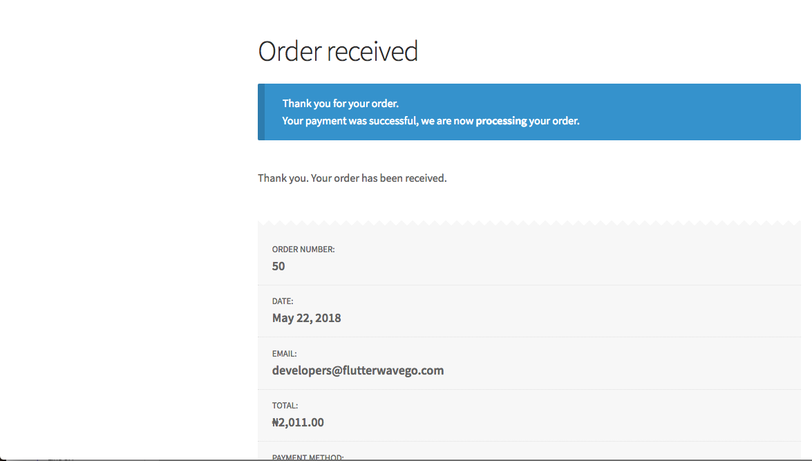Click the bold word "processing" in notice
This screenshot has width=812, height=461.
click(x=501, y=121)
